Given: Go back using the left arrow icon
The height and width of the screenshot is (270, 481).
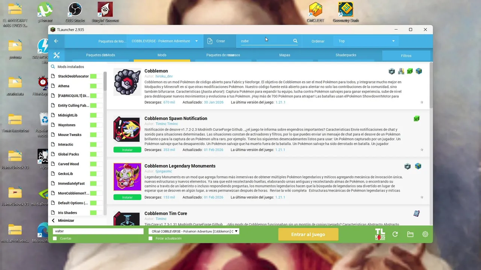Looking at the screenshot, I should coord(56,41).
